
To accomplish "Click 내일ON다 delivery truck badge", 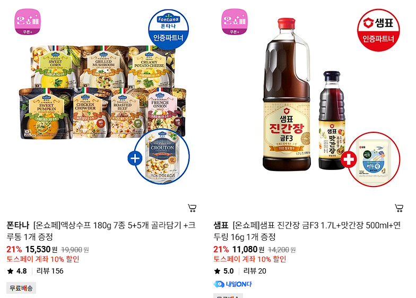I will (232, 284).
